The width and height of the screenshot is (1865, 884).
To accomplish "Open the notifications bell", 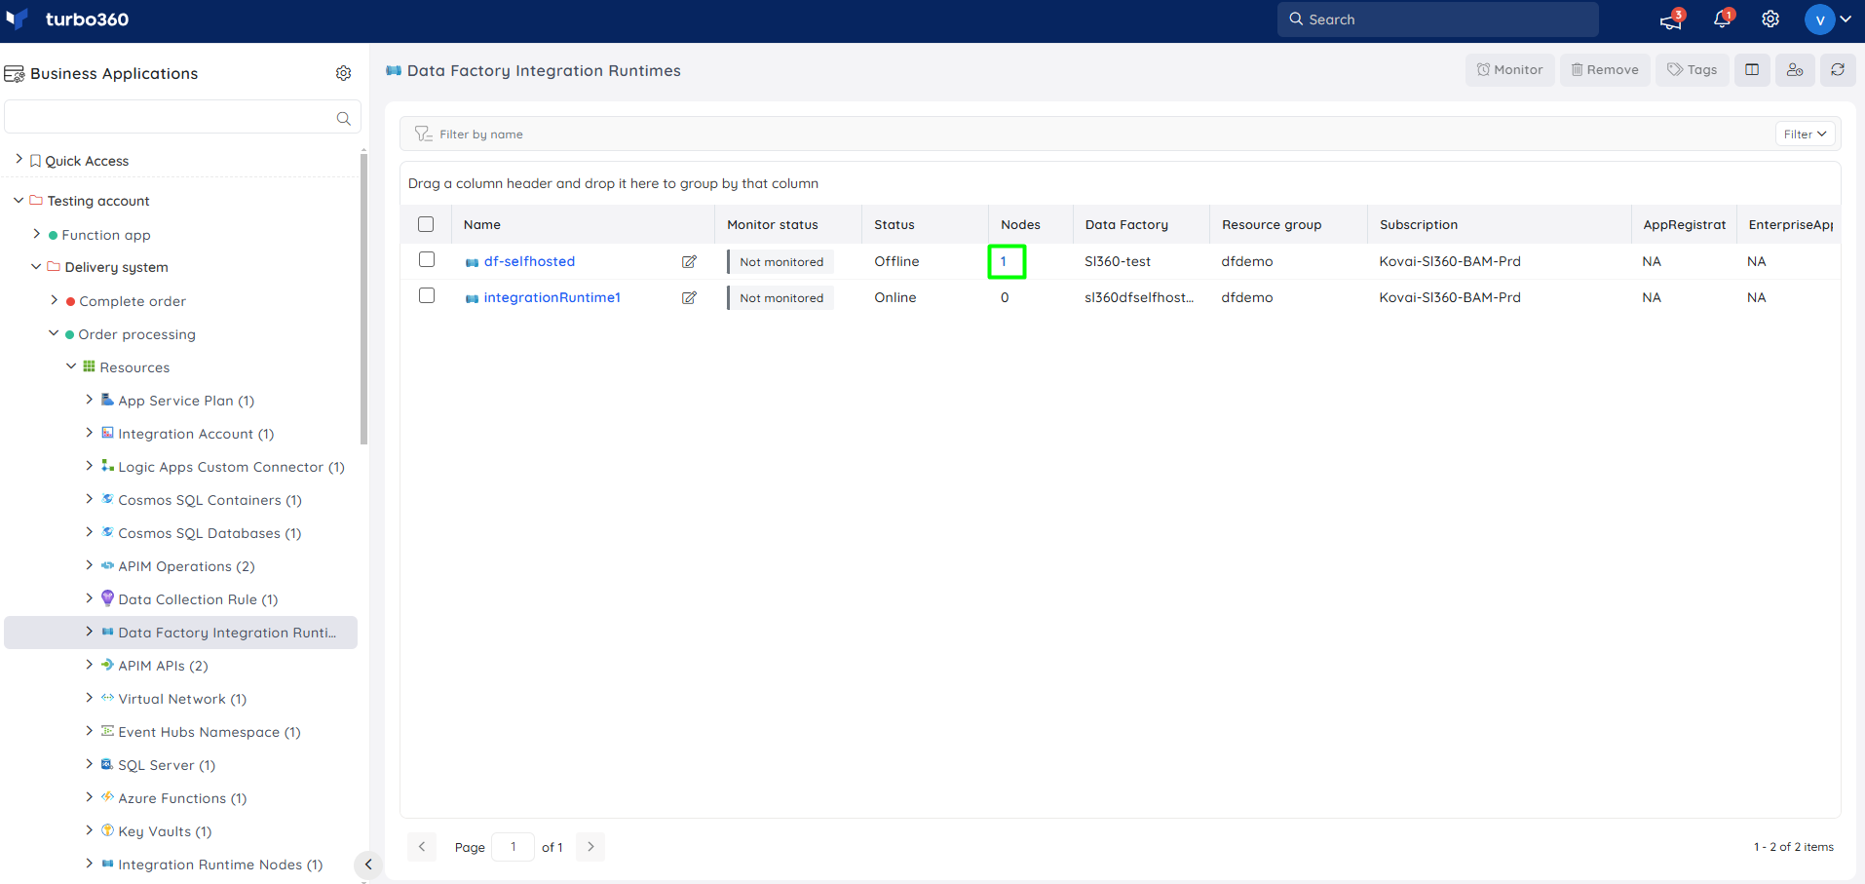I will click(x=1723, y=19).
